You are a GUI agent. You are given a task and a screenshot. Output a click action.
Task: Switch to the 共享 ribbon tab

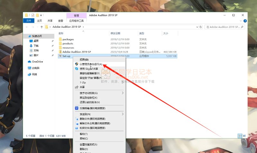(x=50, y=21)
